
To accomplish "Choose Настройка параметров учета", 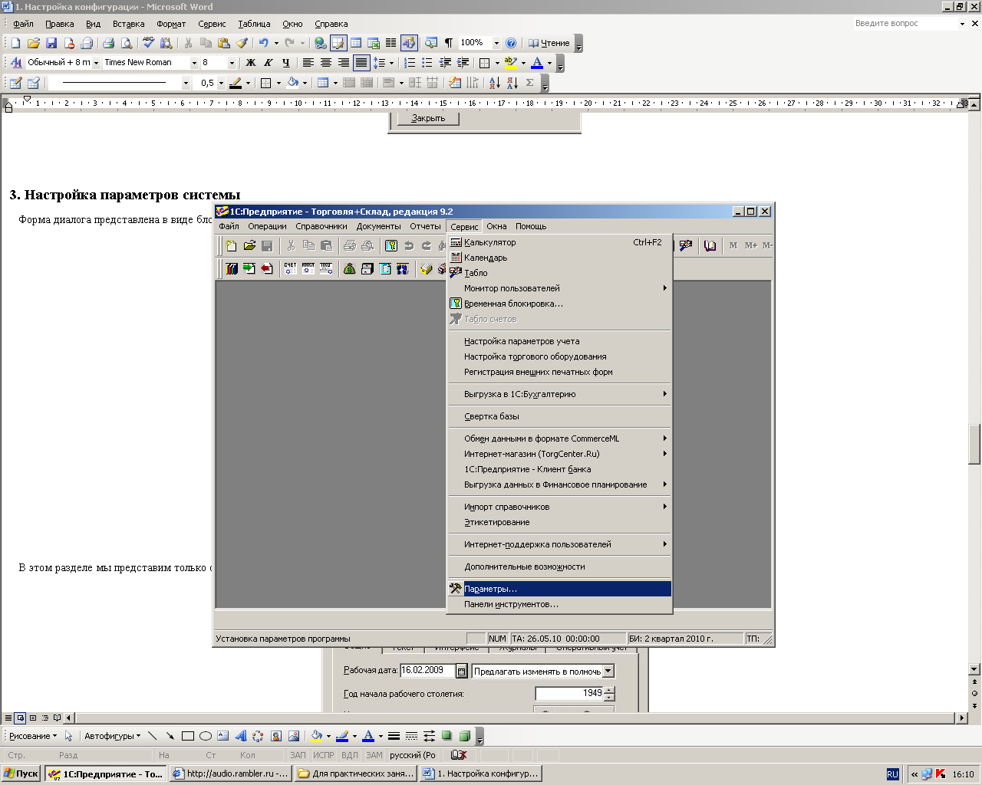I will point(559,341).
